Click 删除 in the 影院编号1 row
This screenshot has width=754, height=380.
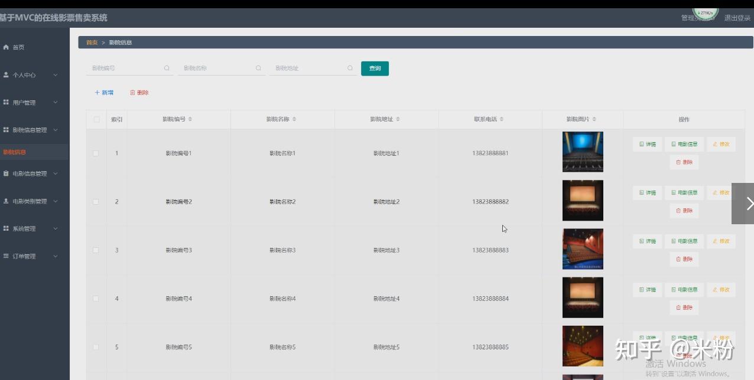(684, 162)
